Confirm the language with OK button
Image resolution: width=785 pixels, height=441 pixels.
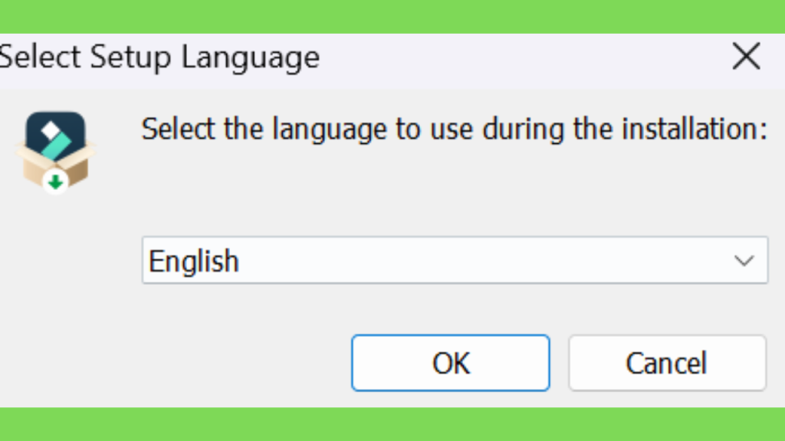point(451,363)
